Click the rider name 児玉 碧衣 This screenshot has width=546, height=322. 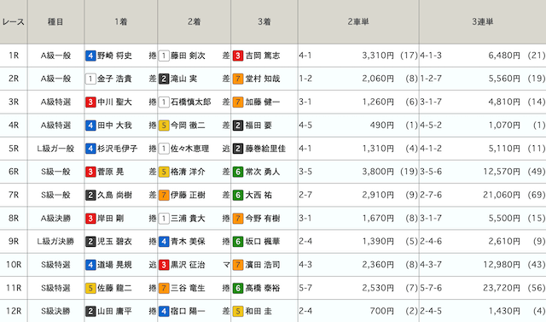coord(114,242)
